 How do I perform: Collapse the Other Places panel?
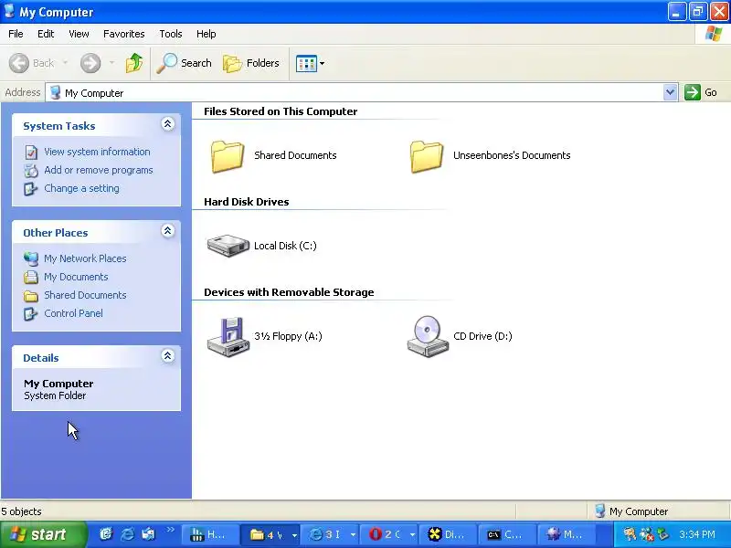(168, 231)
